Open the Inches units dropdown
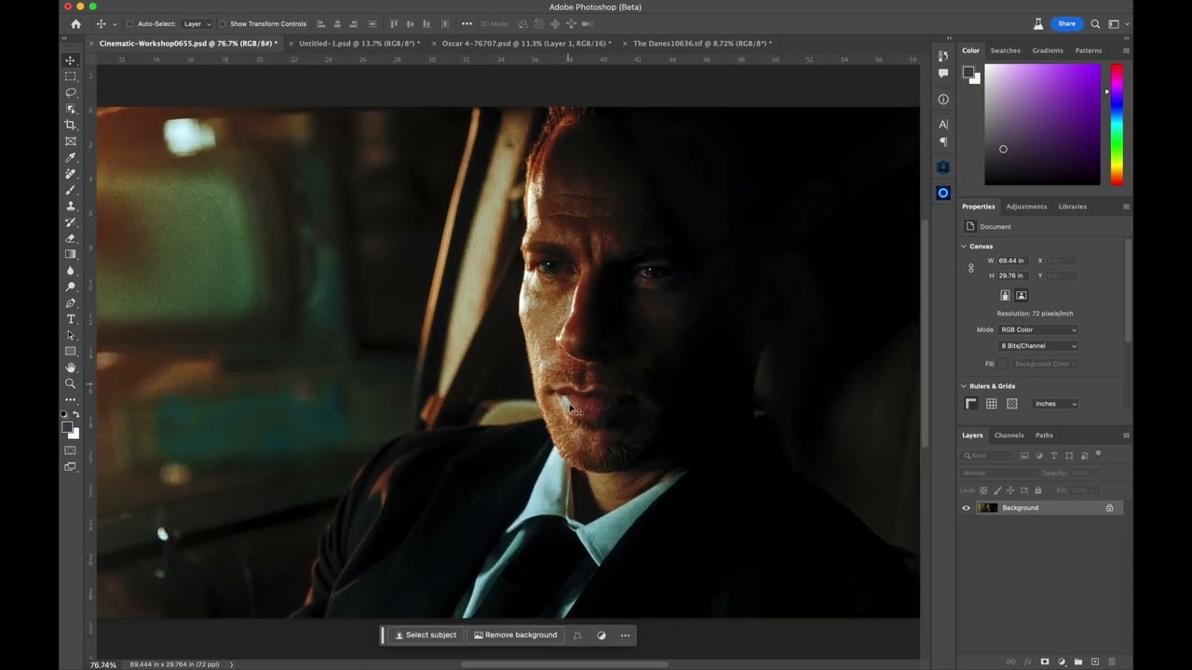This screenshot has width=1192, height=670. tap(1055, 404)
